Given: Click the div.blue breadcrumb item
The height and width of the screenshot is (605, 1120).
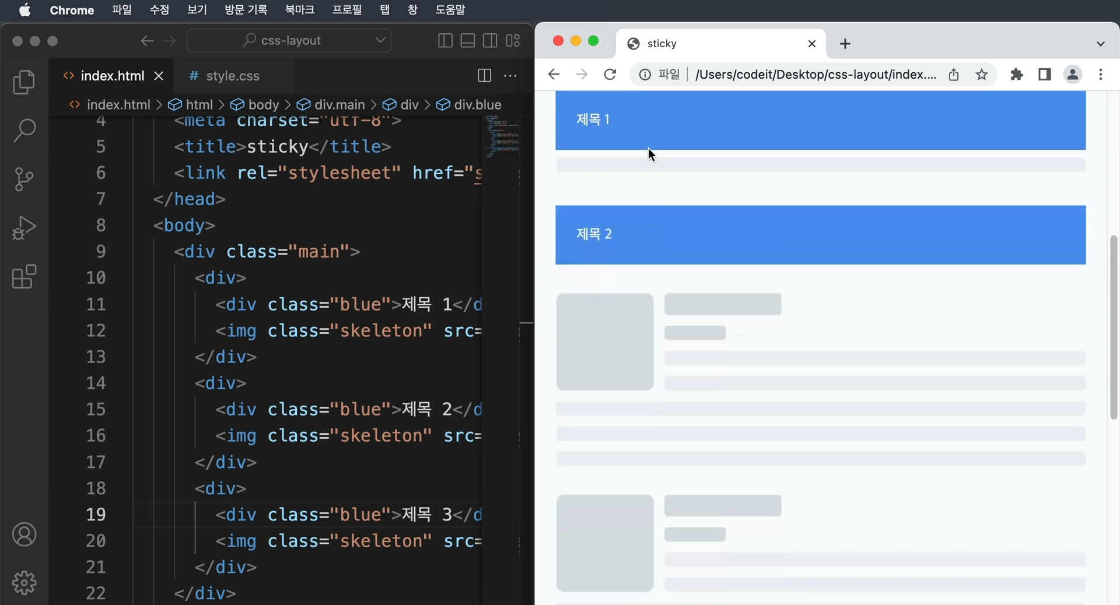Looking at the screenshot, I should (469, 105).
